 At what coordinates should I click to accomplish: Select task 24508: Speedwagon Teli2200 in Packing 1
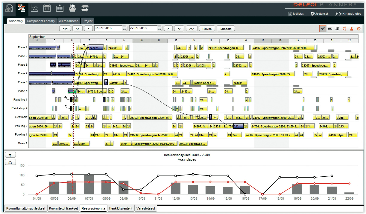pos(151,135)
